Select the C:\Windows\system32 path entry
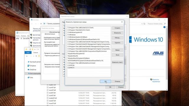This screenshot has height=106, width=189. pos(89,32)
